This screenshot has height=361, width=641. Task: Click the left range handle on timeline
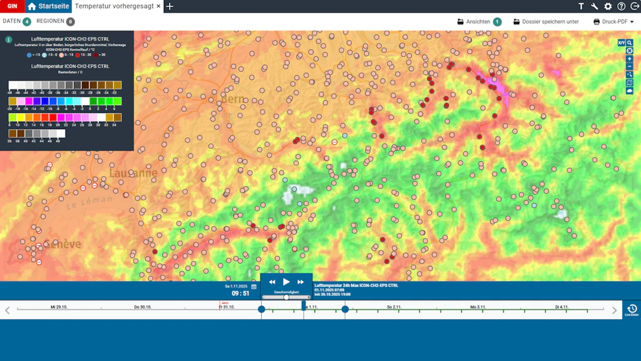[262, 309]
